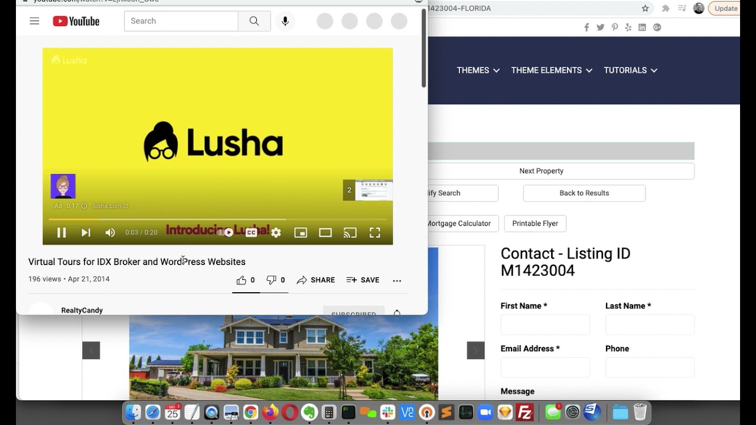Screen dimensions: 756x425
Task: Click the SHARE button
Action: point(315,280)
